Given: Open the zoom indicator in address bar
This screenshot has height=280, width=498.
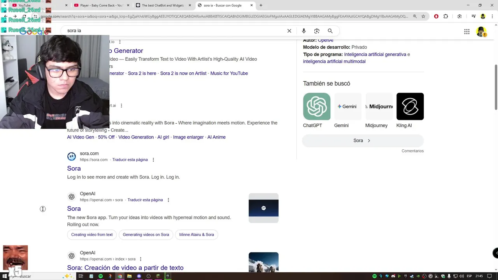Looking at the screenshot, I should coord(415,16).
